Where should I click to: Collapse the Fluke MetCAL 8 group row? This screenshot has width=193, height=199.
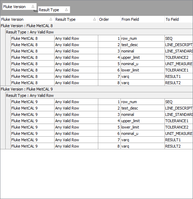click(x=96, y=26)
